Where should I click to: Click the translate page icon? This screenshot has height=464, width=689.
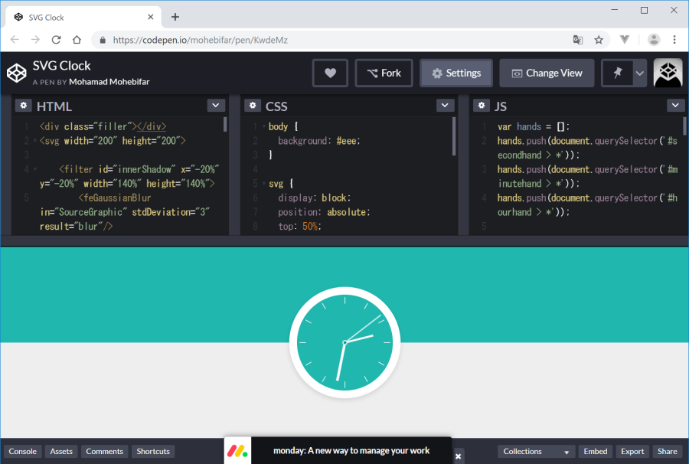pos(578,40)
